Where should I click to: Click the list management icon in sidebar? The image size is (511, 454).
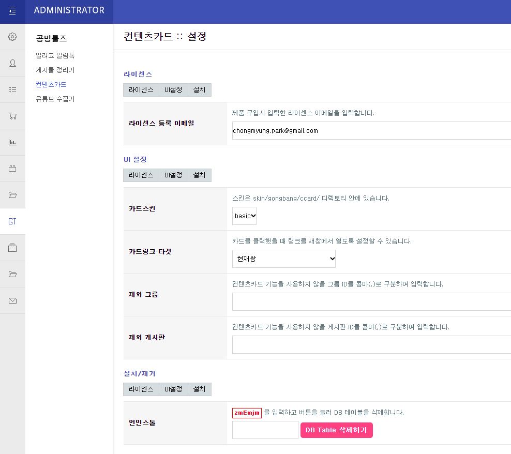click(x=12, y=89)
